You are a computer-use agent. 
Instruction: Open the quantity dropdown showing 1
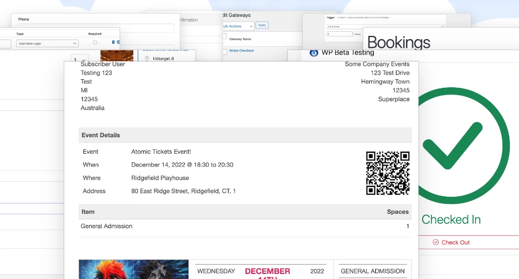[81, 59]
